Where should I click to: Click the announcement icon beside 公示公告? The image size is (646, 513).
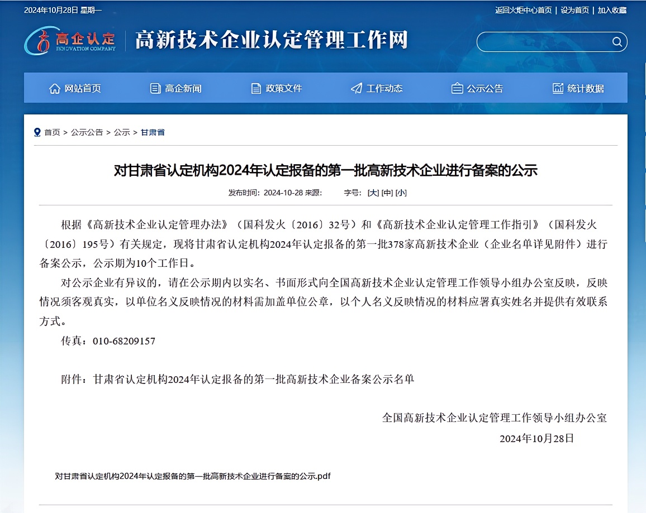tap(457, 88)
